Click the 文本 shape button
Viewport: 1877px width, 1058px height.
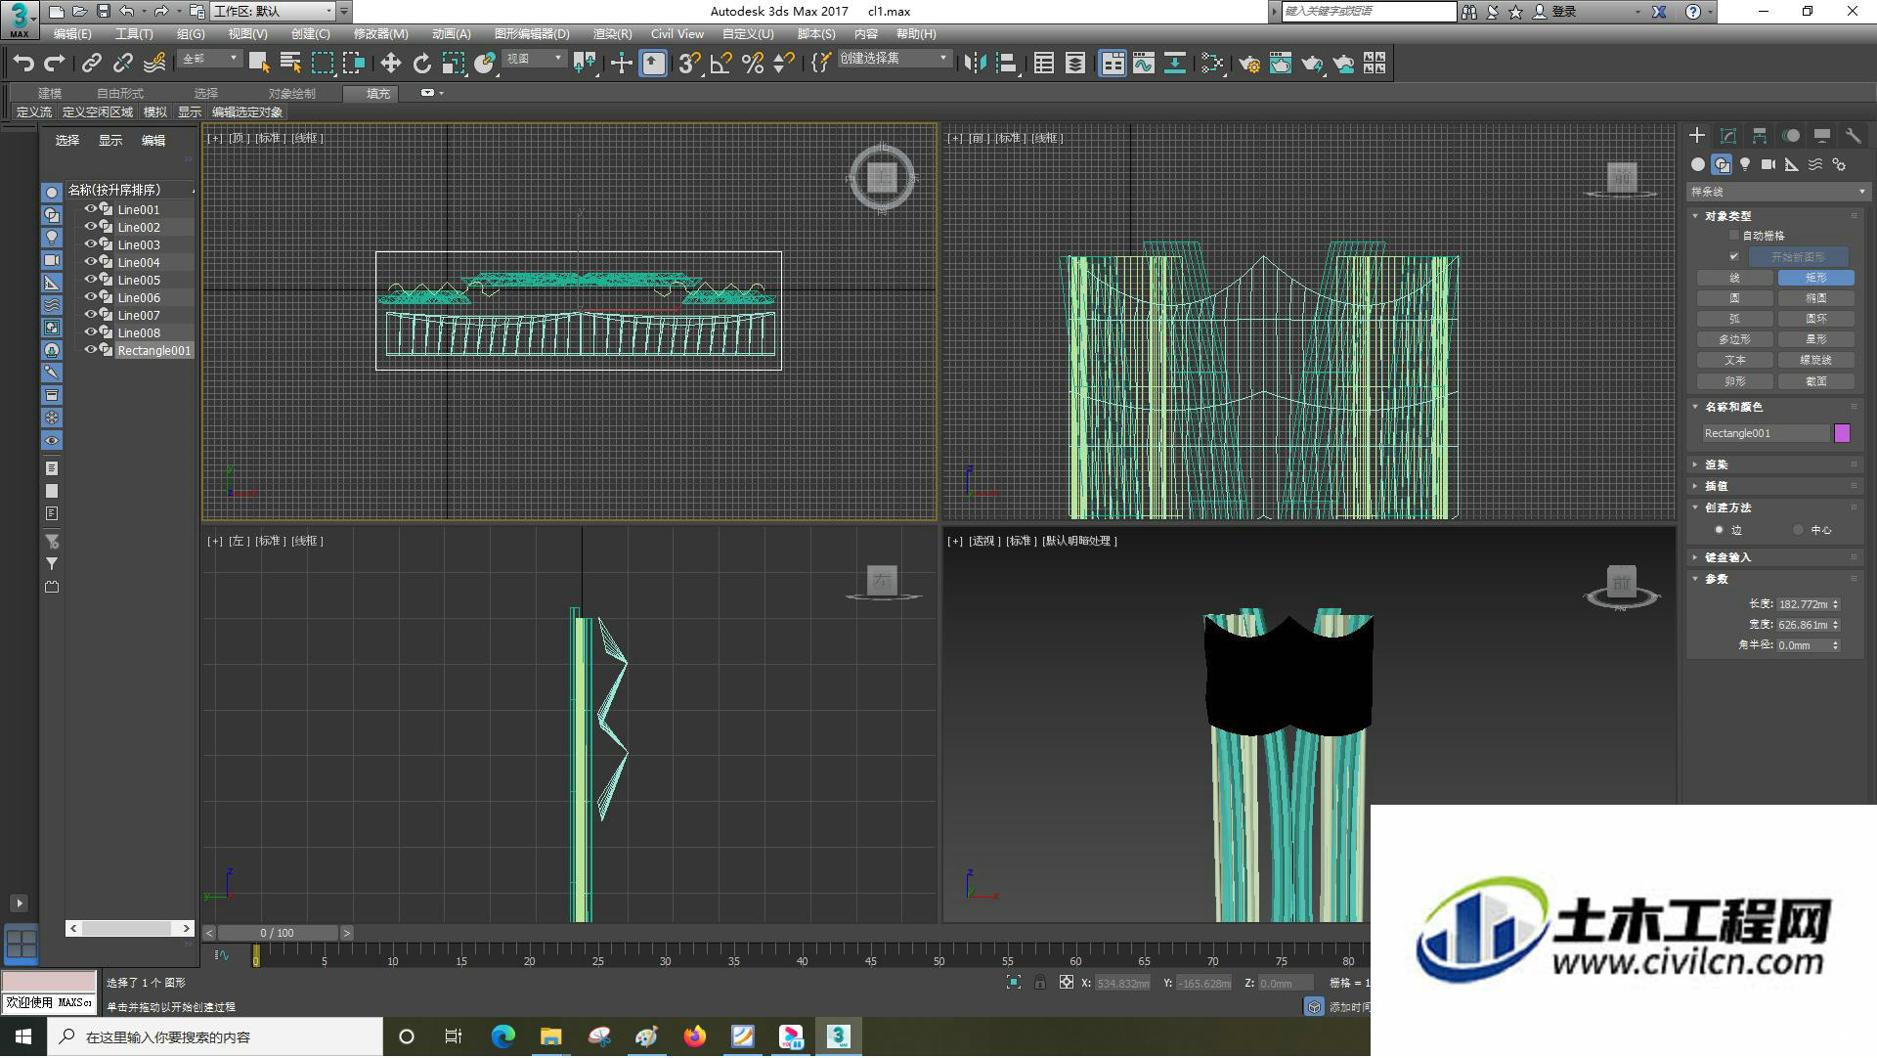click(1735, 361)
